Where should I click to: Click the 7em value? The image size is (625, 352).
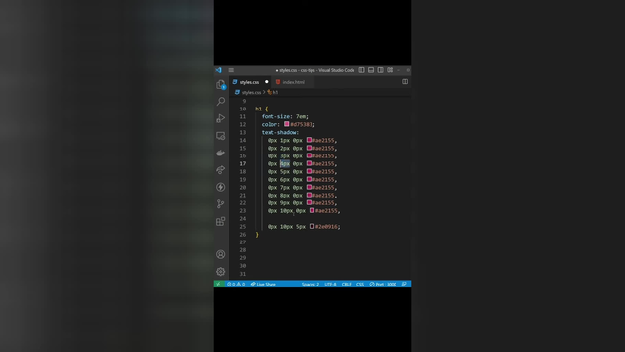(301, 117)
